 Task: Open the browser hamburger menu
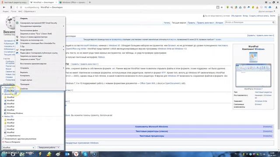click(x=266, y=2)
